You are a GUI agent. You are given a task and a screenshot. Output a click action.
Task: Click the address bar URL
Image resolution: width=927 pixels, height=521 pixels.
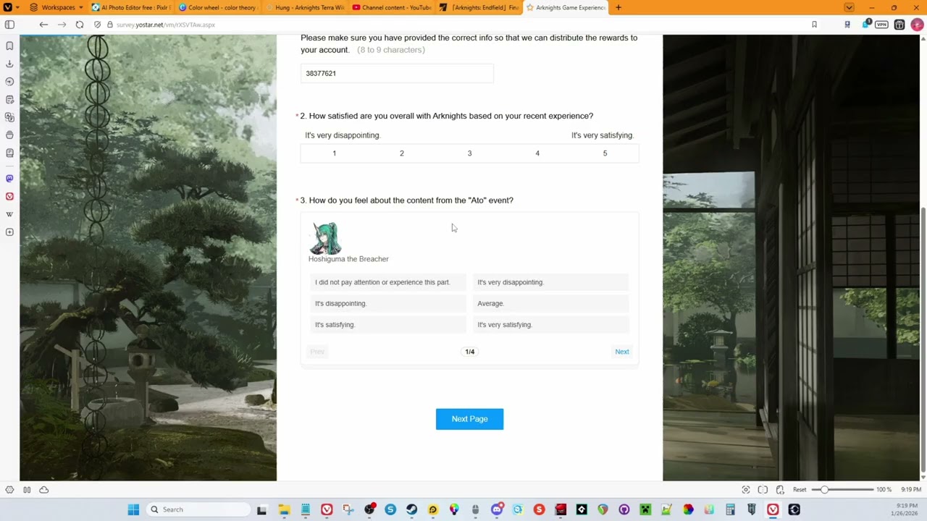(x=166, y=25)
